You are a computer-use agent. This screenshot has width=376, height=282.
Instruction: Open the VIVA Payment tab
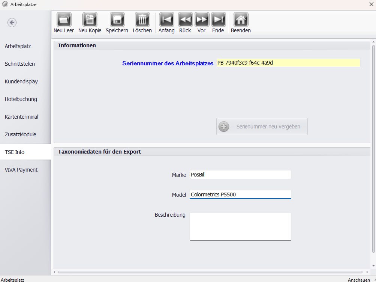pos(21,170)
